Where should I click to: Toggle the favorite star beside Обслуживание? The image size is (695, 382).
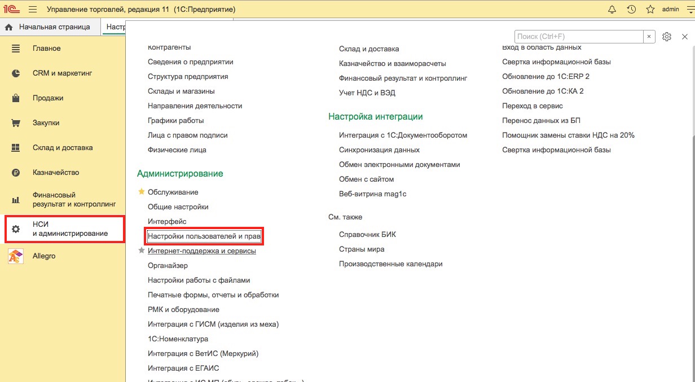point(142,192)
